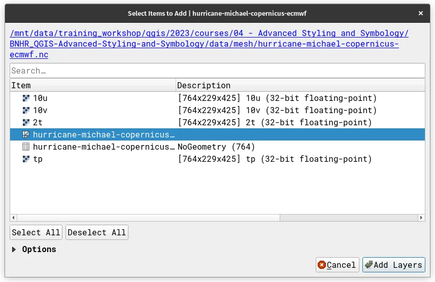Click the NoGeometry (764) description
435x282 pixels.
tap(216, 147)
